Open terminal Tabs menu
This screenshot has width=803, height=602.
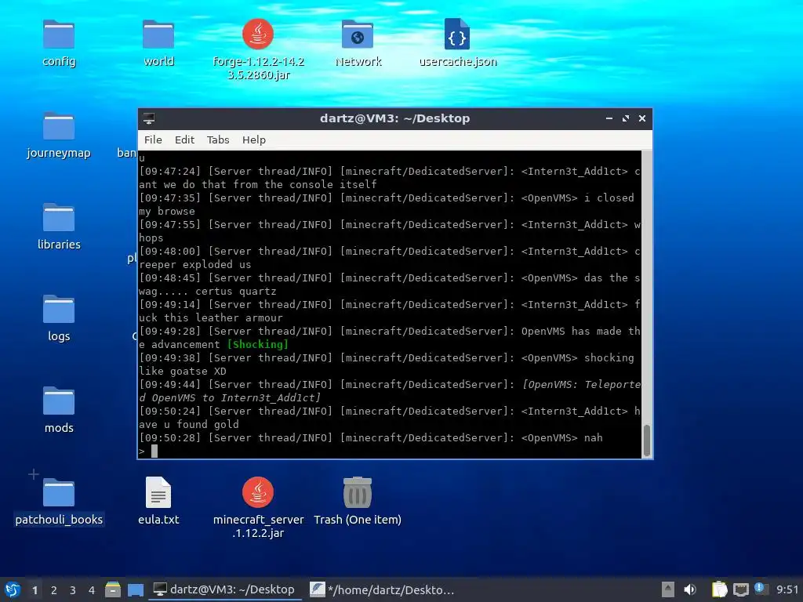coord(218,140)
